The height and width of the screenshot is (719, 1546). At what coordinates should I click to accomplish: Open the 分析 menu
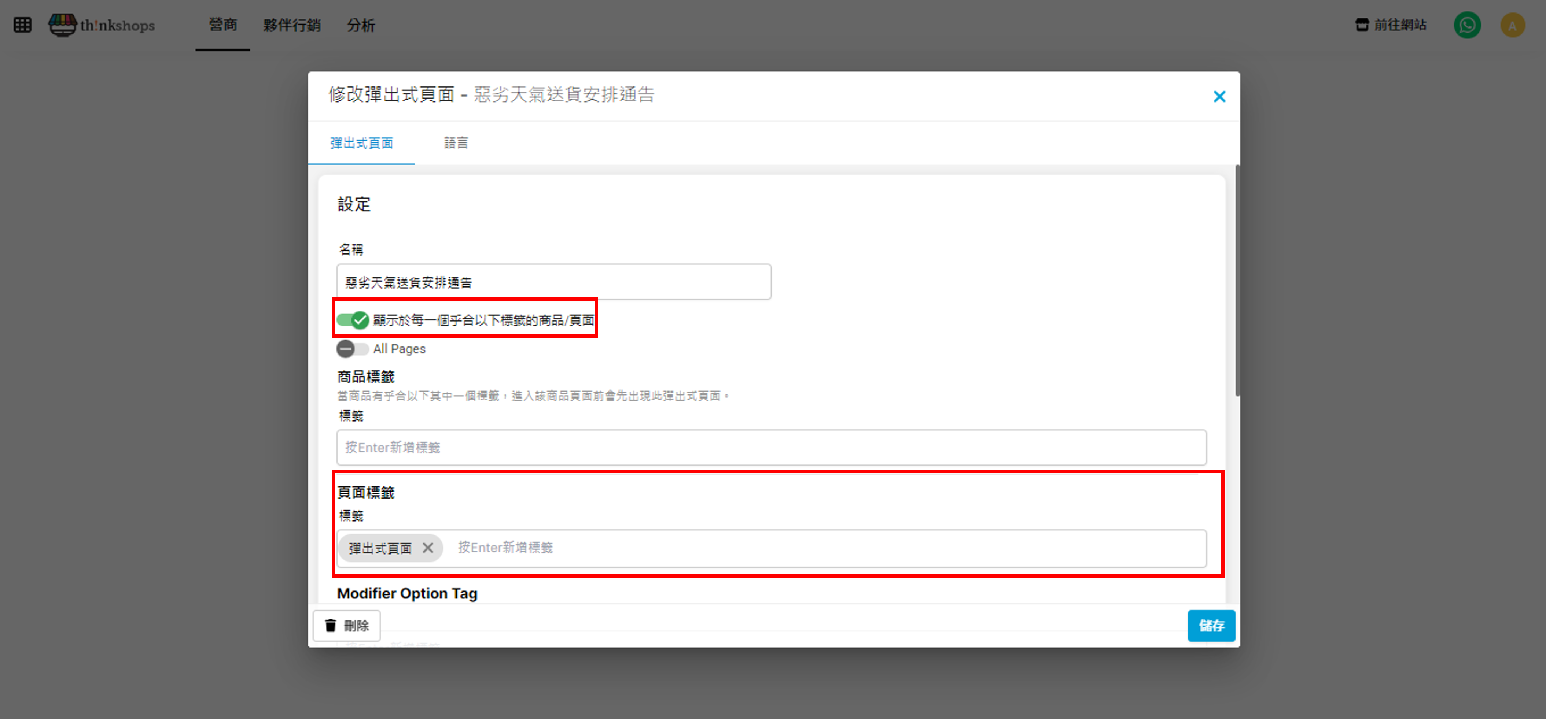[x=361, y=25]
